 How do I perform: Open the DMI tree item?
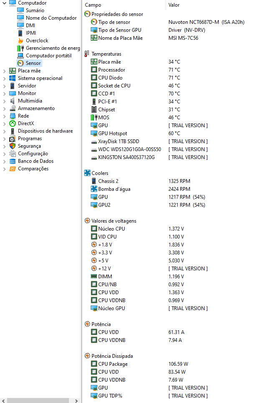tap(30, 26)
